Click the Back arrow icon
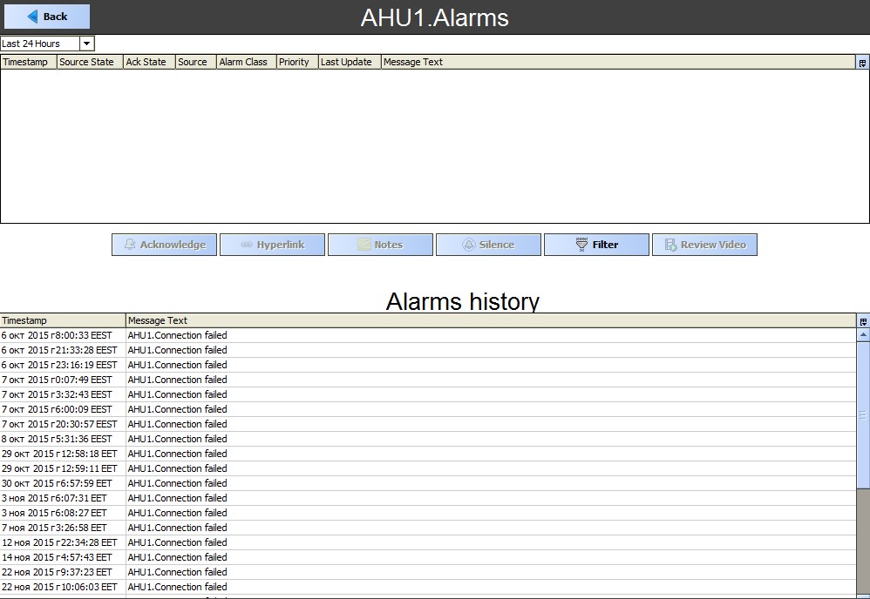870x599 pixels. point(33,17)
